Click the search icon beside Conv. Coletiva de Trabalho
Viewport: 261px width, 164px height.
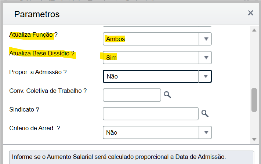coord(167,95)
